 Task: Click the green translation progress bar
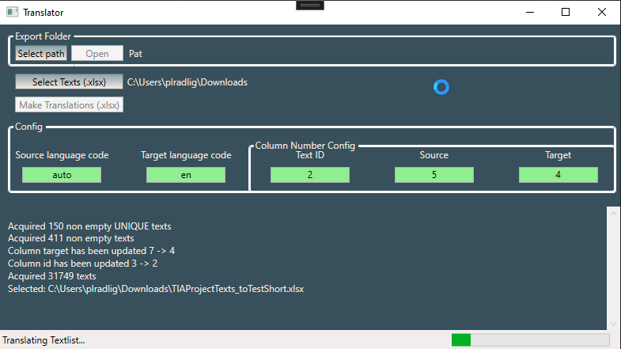(530, 340)
